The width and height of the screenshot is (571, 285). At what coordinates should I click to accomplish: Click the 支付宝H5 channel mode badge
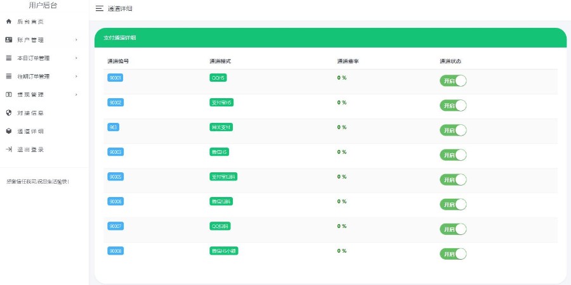point(221,103)
